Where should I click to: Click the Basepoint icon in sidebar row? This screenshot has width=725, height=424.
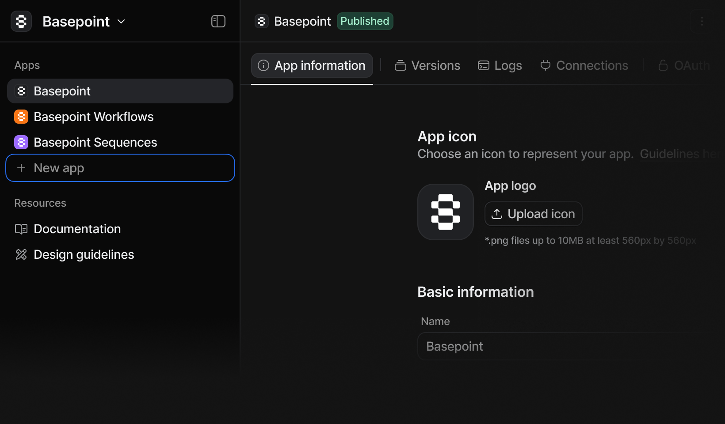(x=21, y=91)
